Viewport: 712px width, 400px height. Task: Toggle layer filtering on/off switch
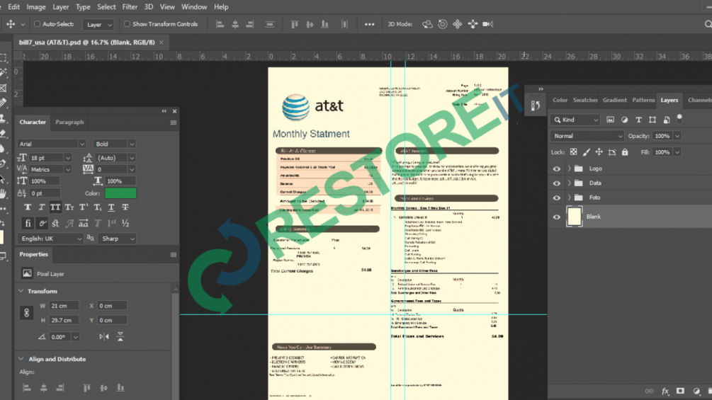679,119
